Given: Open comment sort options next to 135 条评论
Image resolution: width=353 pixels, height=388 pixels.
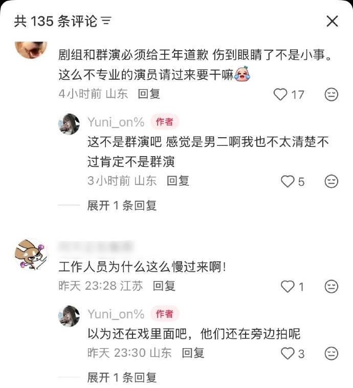Looking at the screenshot, I should (x=106, y=21).
